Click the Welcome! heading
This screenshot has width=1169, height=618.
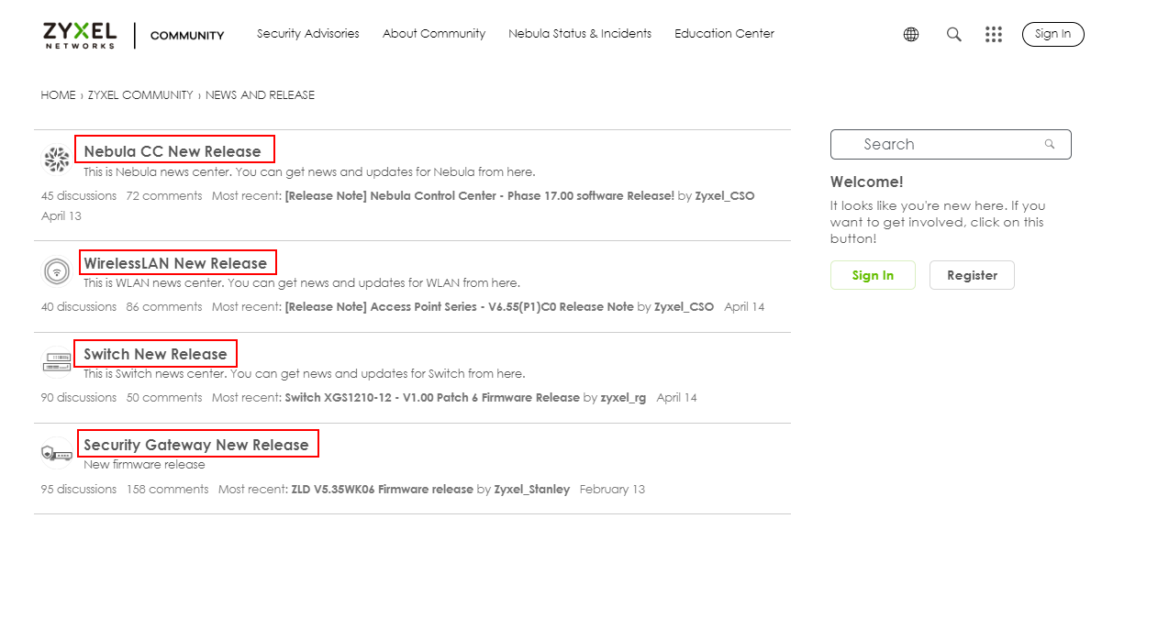click(x=867, y=182)
